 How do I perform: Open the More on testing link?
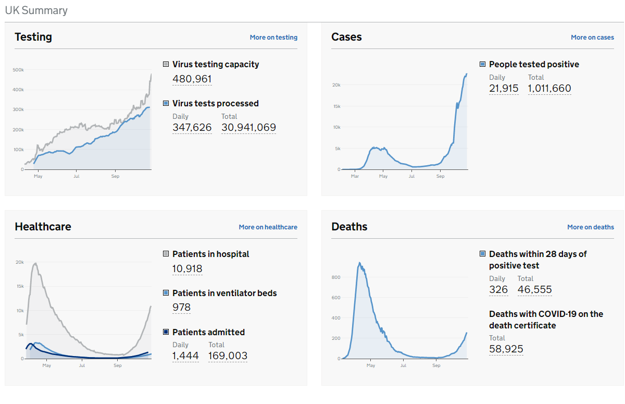[x=273, y=38]
